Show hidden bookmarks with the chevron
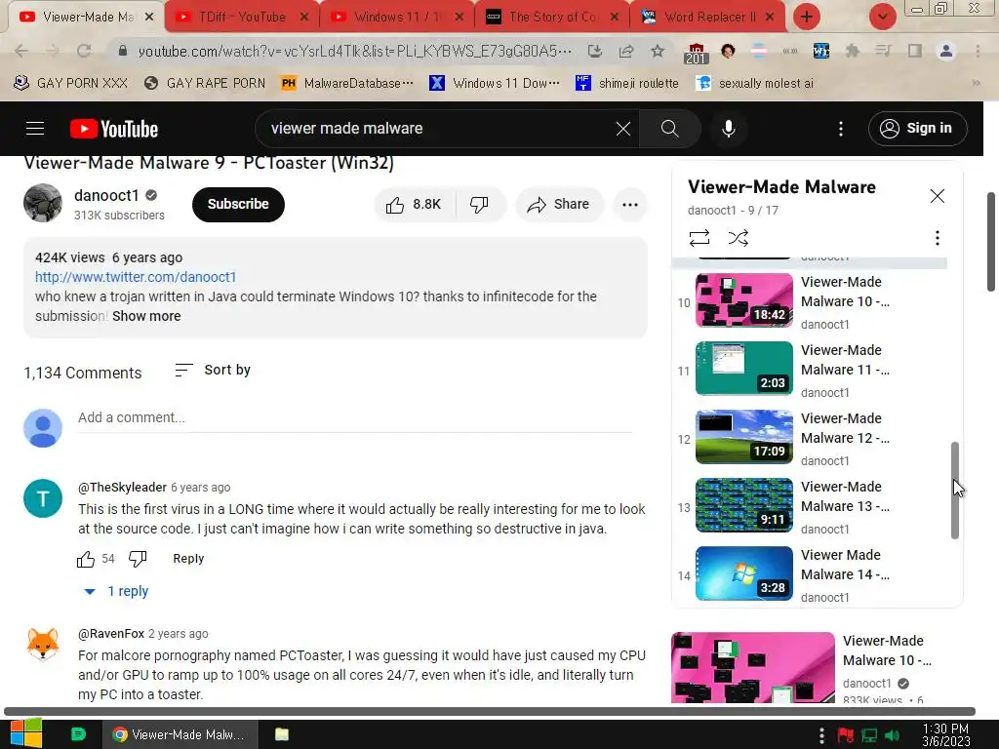Screen dimensions: 999x749 point(976,83)
